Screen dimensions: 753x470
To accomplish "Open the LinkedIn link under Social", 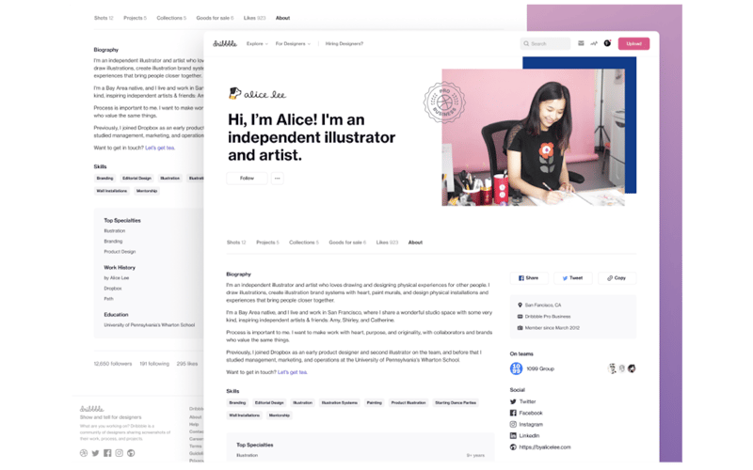I will pyautogui.click(x=524, y=435).
